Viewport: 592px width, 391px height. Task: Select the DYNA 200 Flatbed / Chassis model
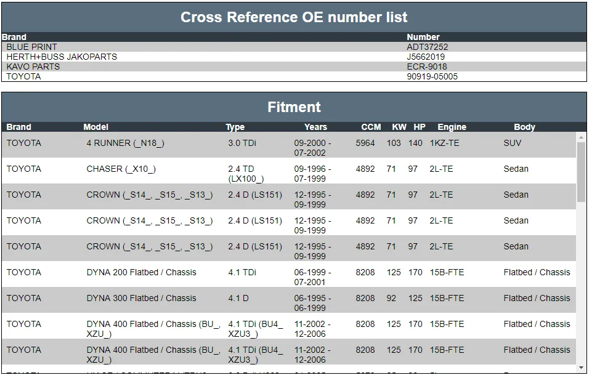point(142,272)
